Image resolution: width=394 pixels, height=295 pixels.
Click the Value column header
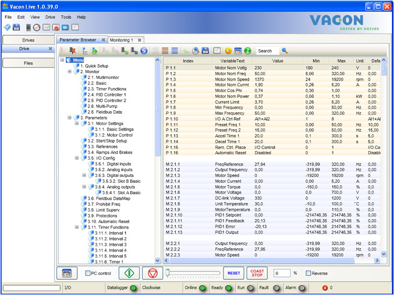click(278, 61)
